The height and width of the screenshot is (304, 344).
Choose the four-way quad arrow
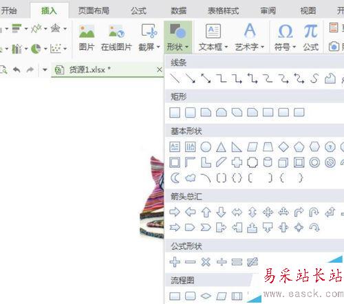[268, 212]
